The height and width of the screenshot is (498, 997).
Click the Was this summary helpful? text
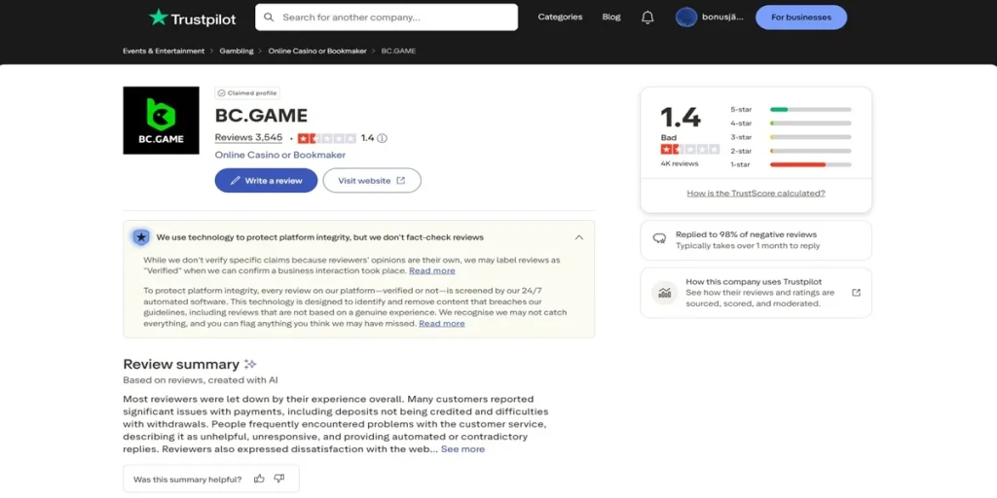pyautogui.click(x=188, y=479)
